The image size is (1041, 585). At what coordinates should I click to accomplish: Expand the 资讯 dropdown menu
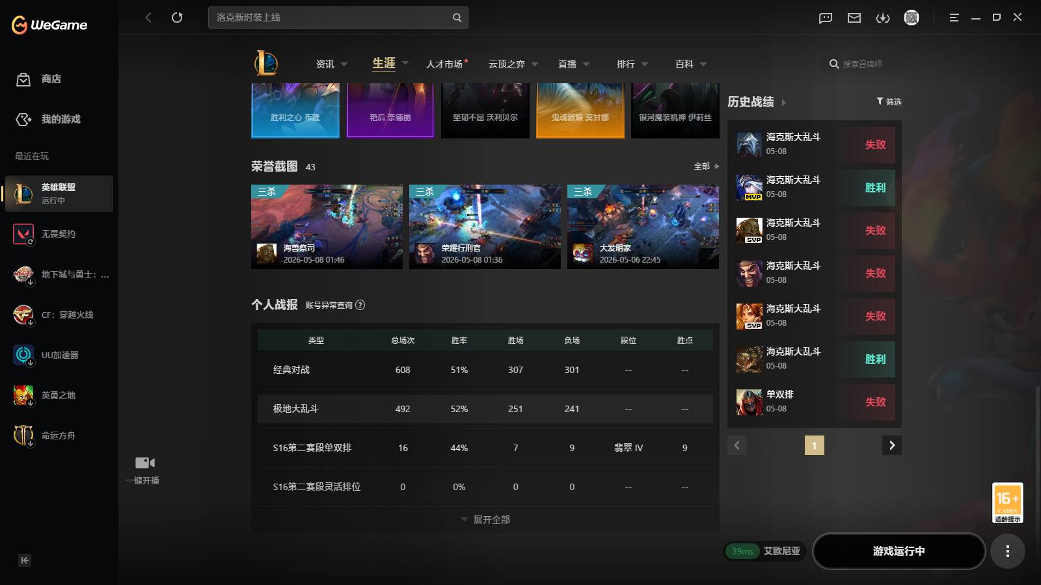(x=344, y=64)
